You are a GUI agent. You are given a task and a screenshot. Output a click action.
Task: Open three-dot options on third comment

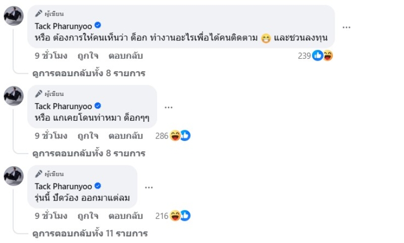[x=148, y=187]
